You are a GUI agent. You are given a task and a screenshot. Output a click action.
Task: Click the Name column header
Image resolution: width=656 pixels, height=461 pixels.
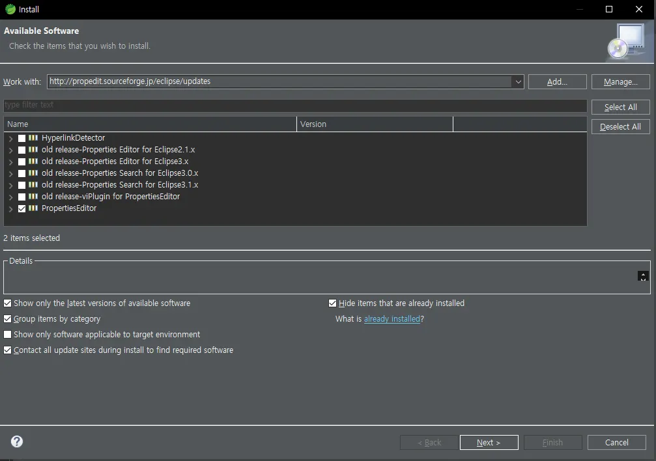coord(150,124)
